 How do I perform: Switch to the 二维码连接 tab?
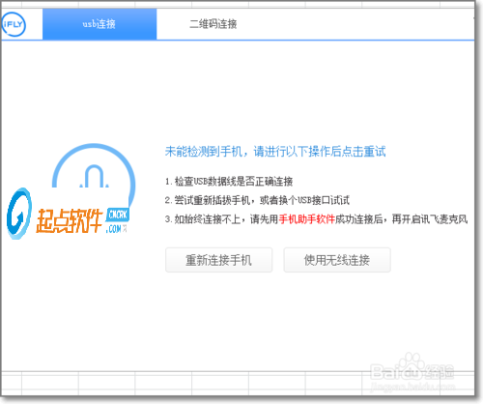tap(213, 24)
